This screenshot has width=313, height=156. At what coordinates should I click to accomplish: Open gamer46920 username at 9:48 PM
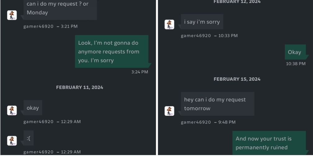pyautogui.click(x=196, y=122)
